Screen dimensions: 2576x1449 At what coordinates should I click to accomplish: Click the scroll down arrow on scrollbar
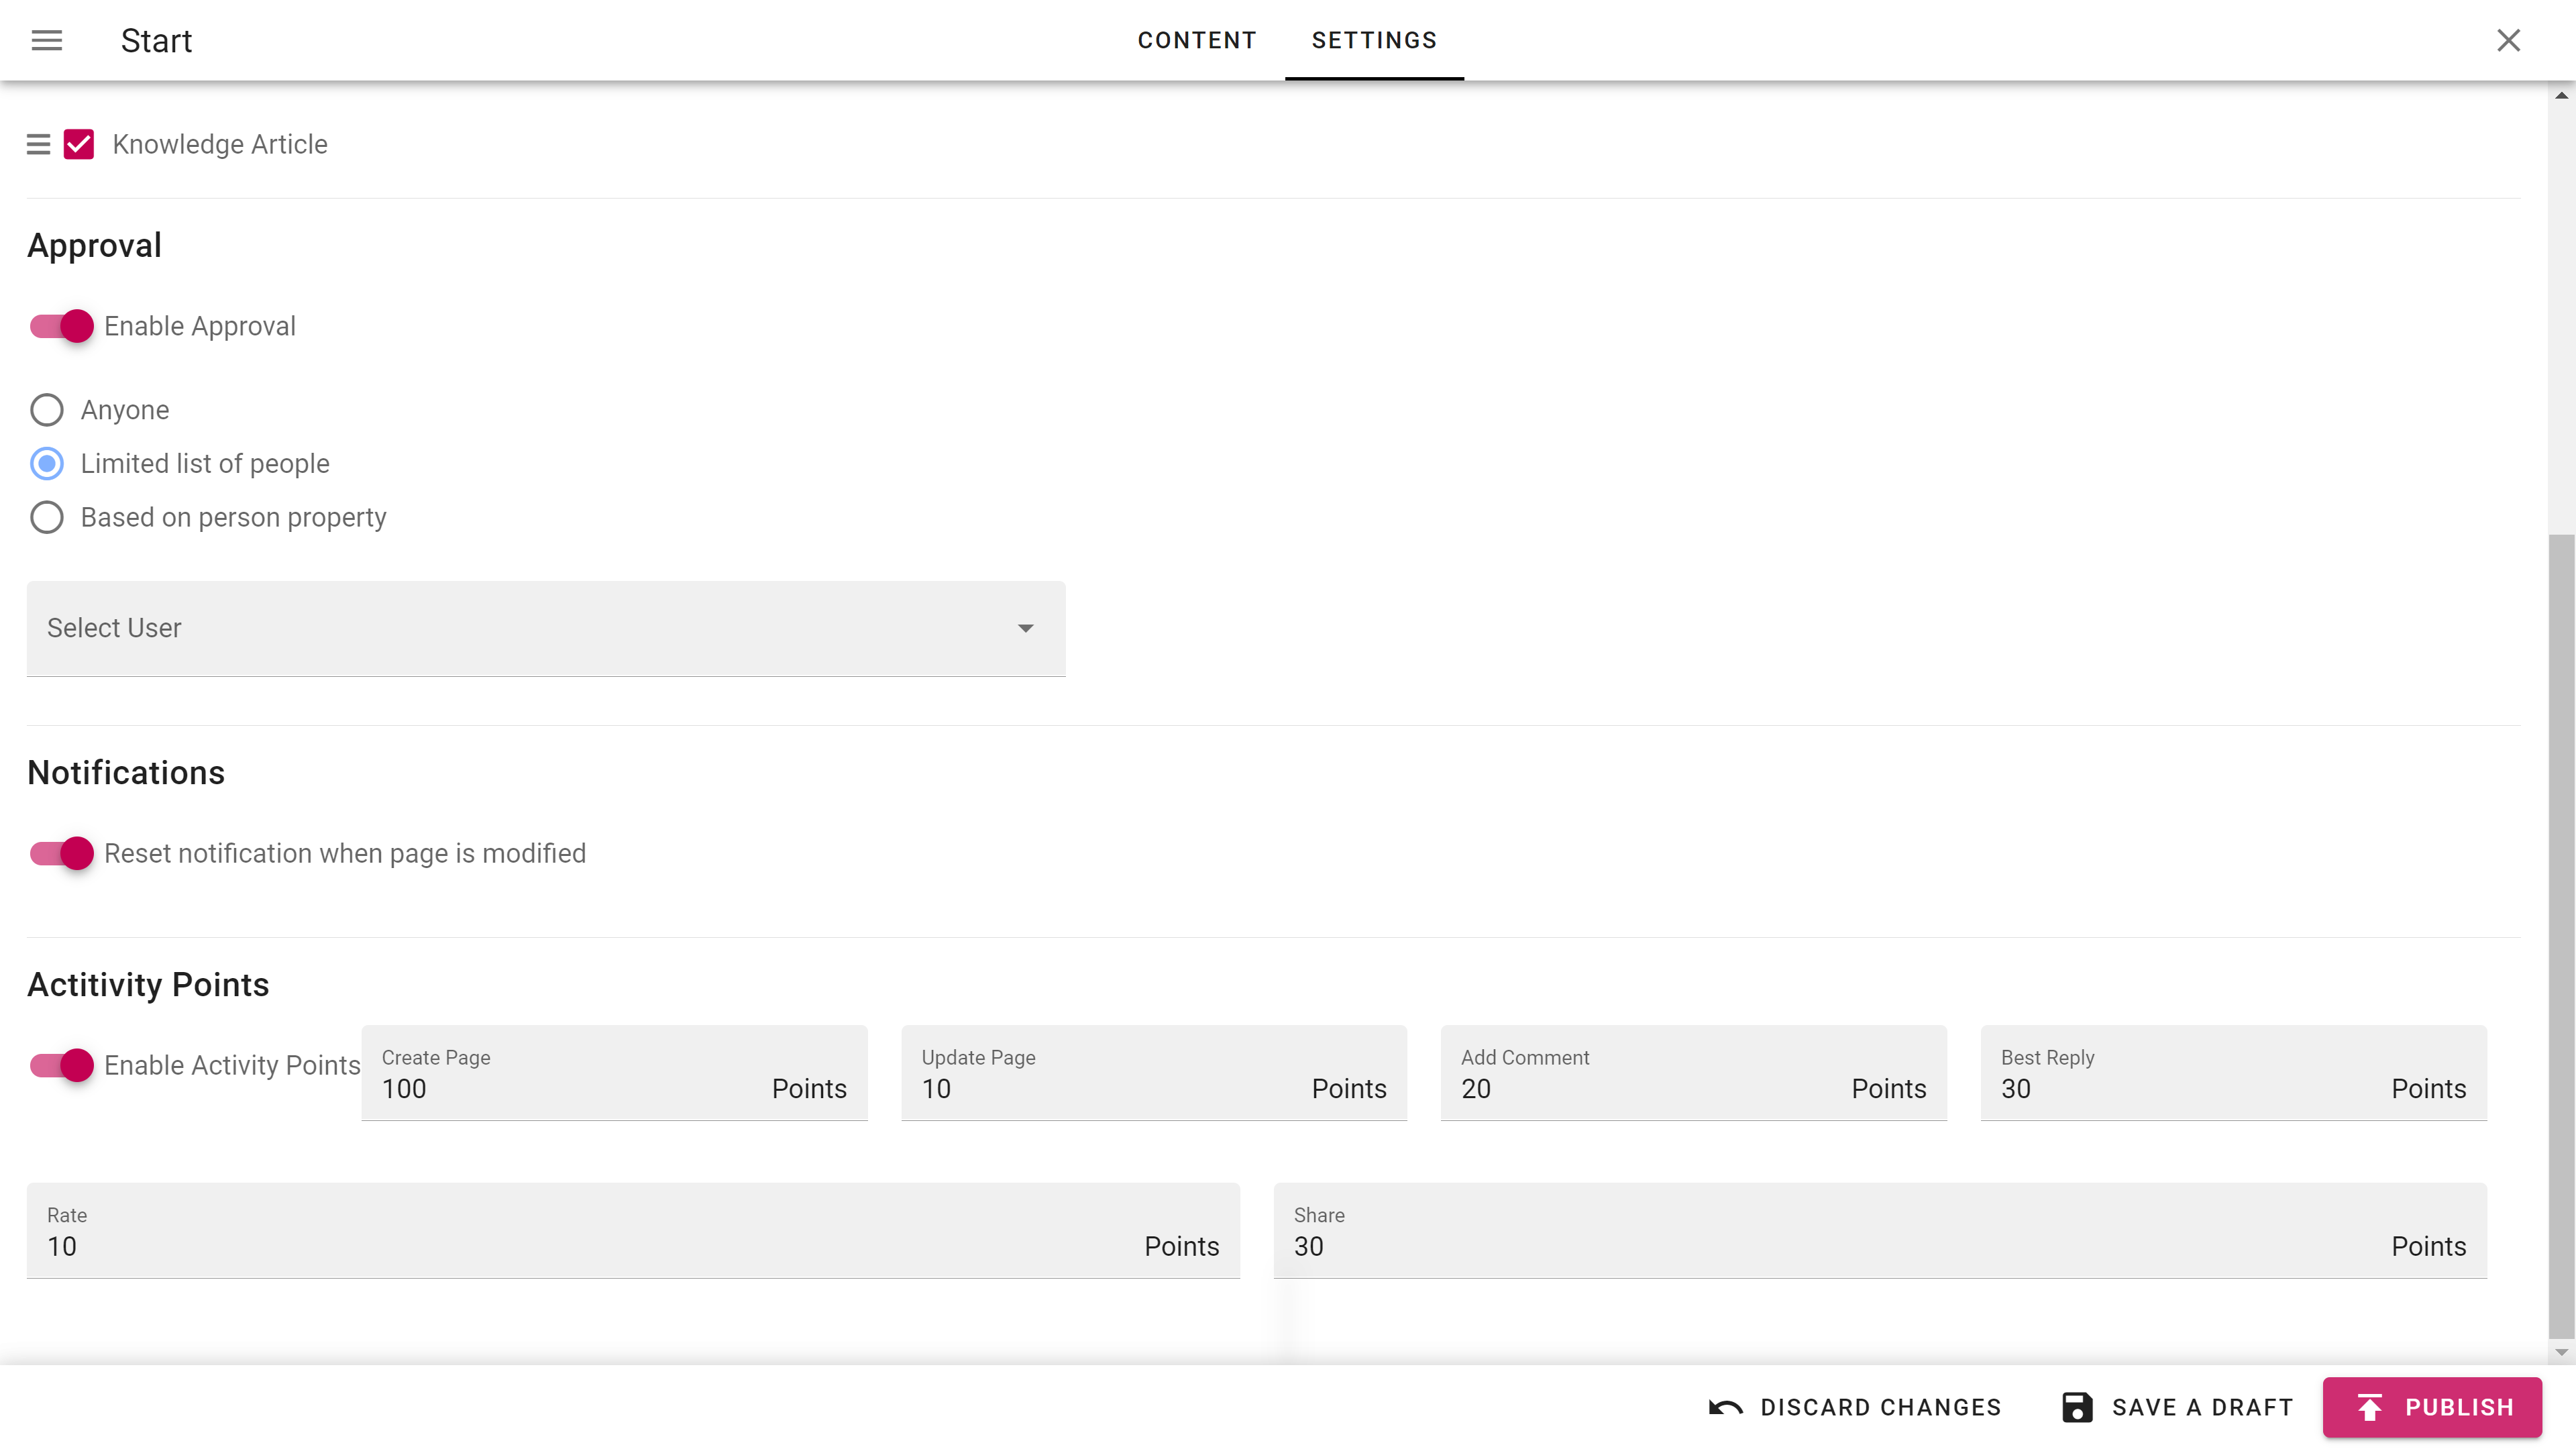(2561, 1352)
